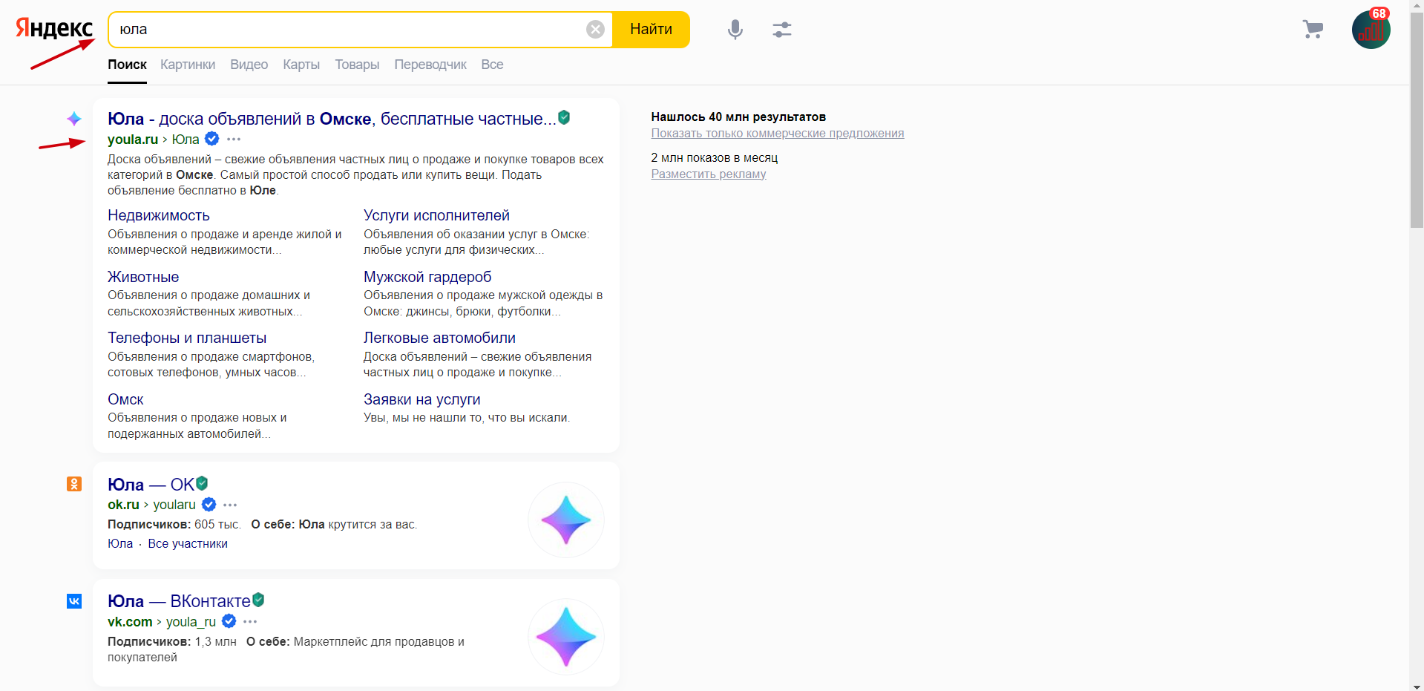Image resolution: width=1424 pixels, height=691 pixels.
Task: Click the vk.com domain link
Action: point(130,622)
